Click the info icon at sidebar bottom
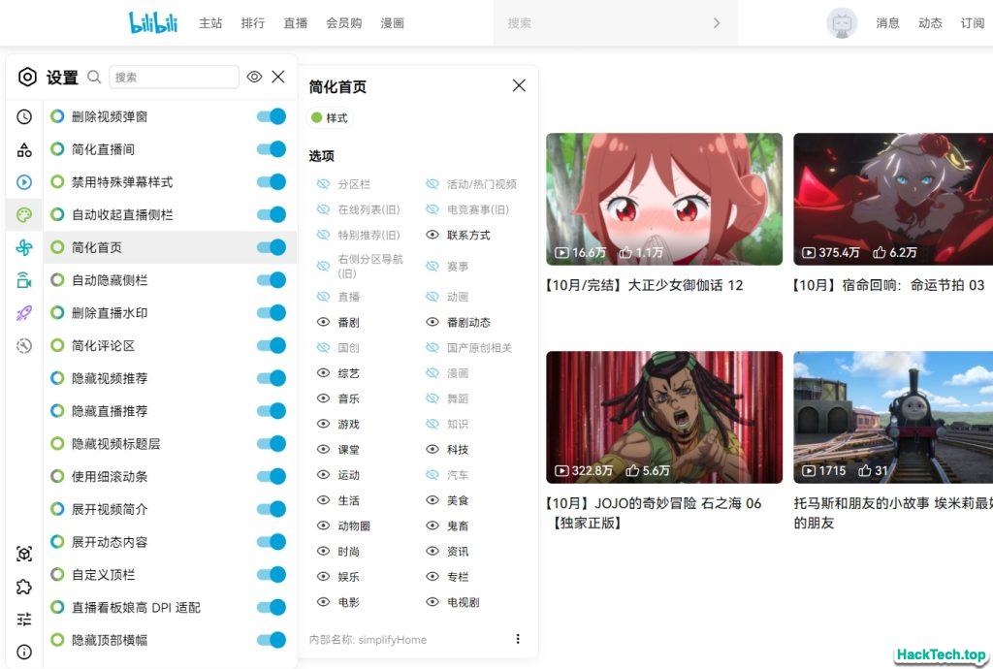The image size is (993, 669). (24, 652)
